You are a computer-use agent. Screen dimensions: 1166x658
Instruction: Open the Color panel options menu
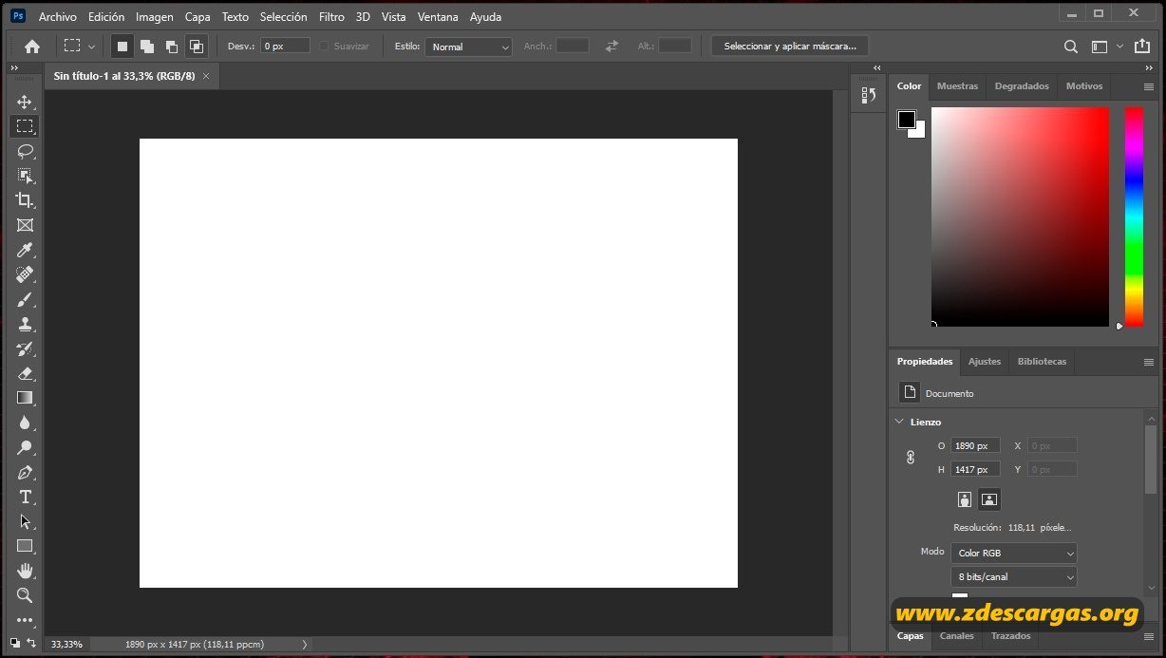pyautogui.click(x=1149, y=86)
